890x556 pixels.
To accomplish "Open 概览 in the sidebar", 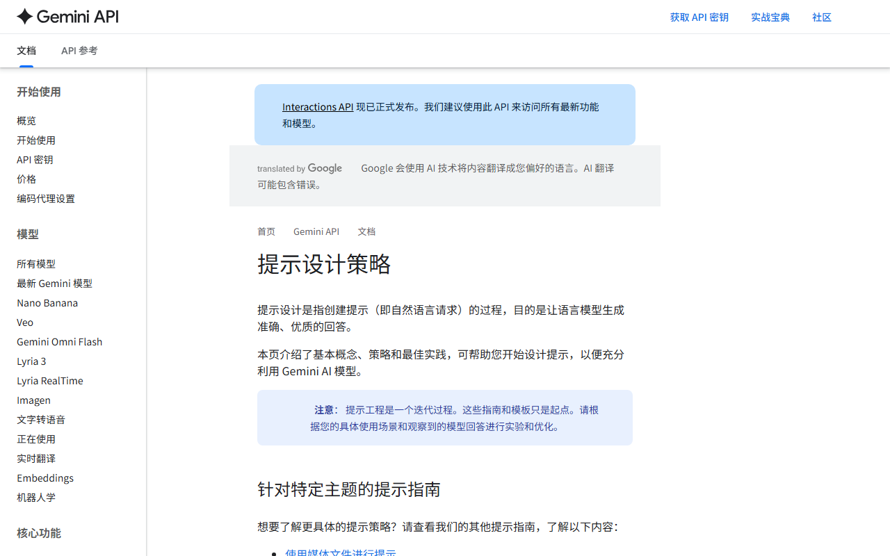I will [26, 121].
